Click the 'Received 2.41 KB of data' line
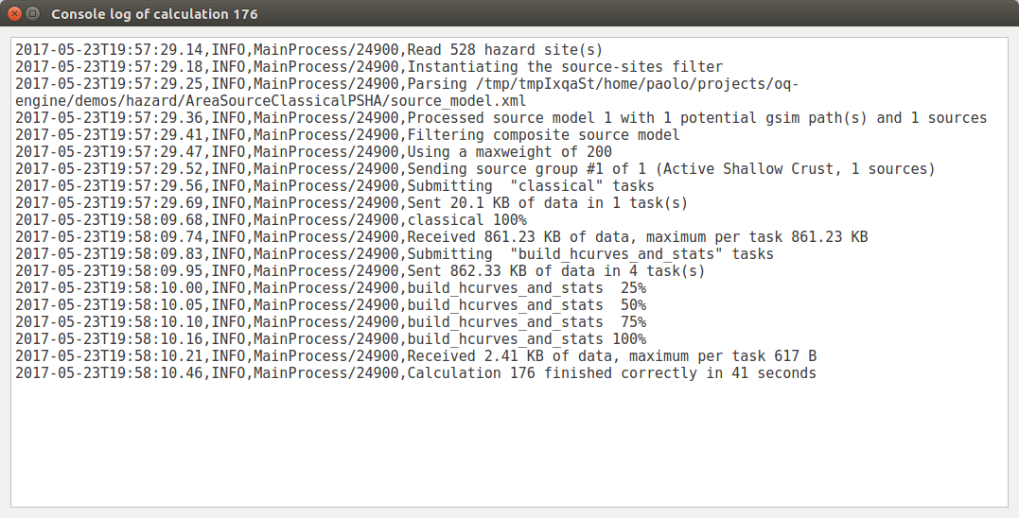Viewport: 1019px width, 518px height. tap(611, 356)
